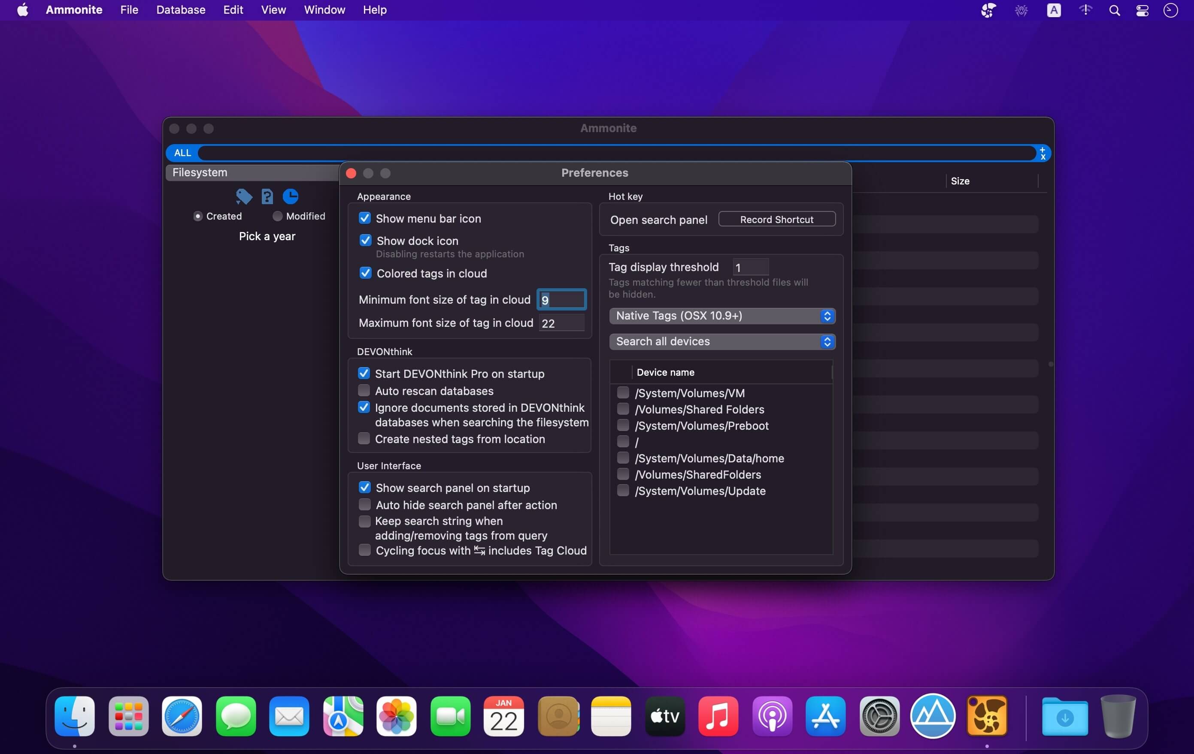
Task: Check the /Volumes/SharedFolders device
Action: tap(623, 474)
